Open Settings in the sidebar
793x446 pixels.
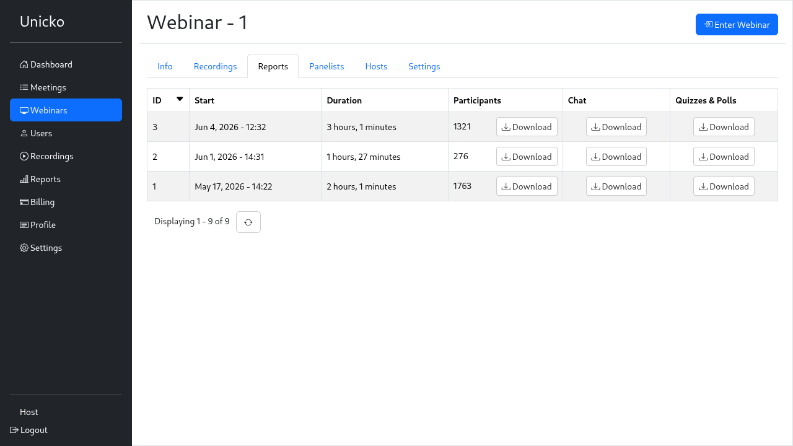pos(66,248)
